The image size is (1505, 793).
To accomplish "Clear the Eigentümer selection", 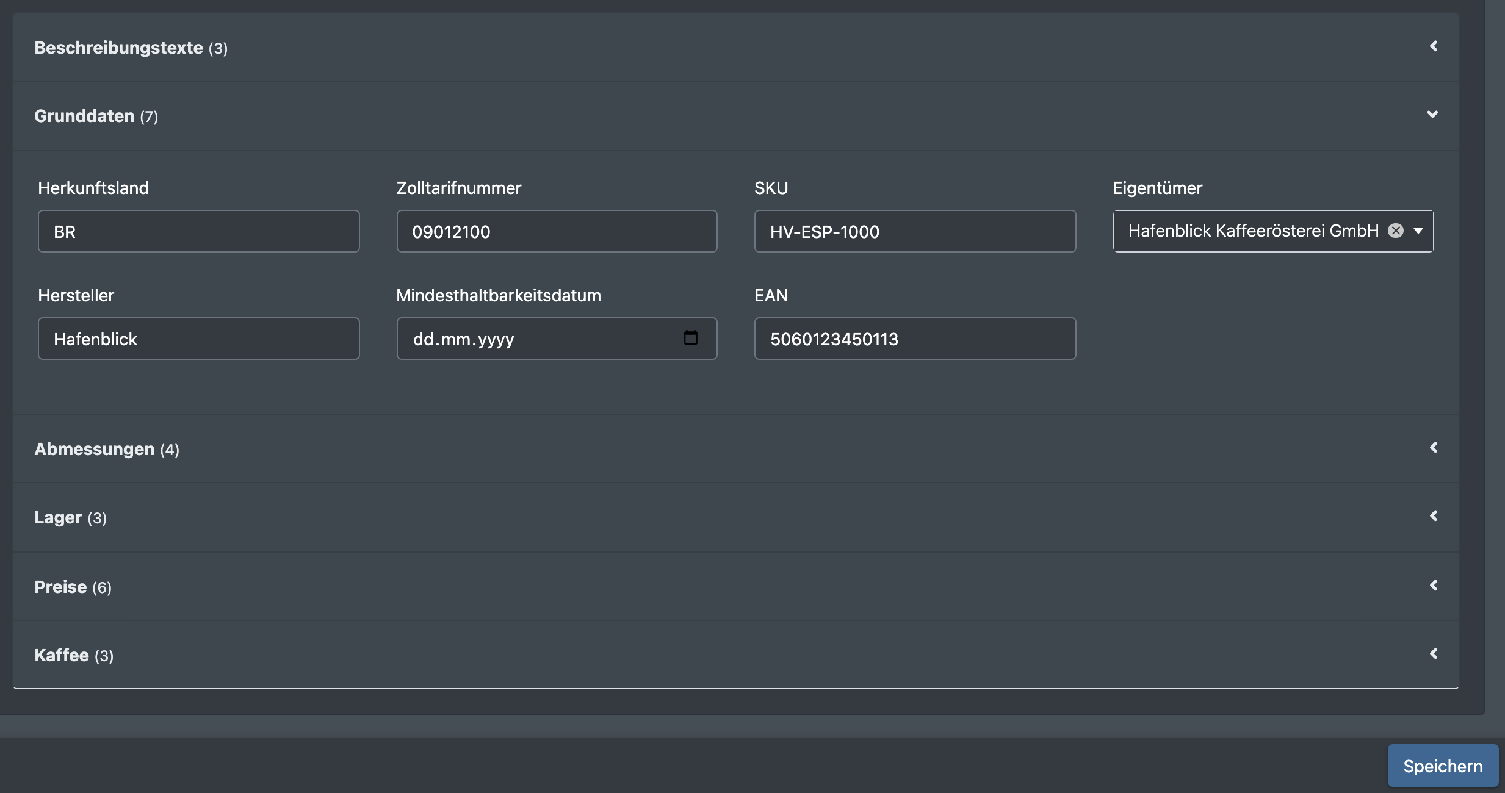I will point(1396,231).
